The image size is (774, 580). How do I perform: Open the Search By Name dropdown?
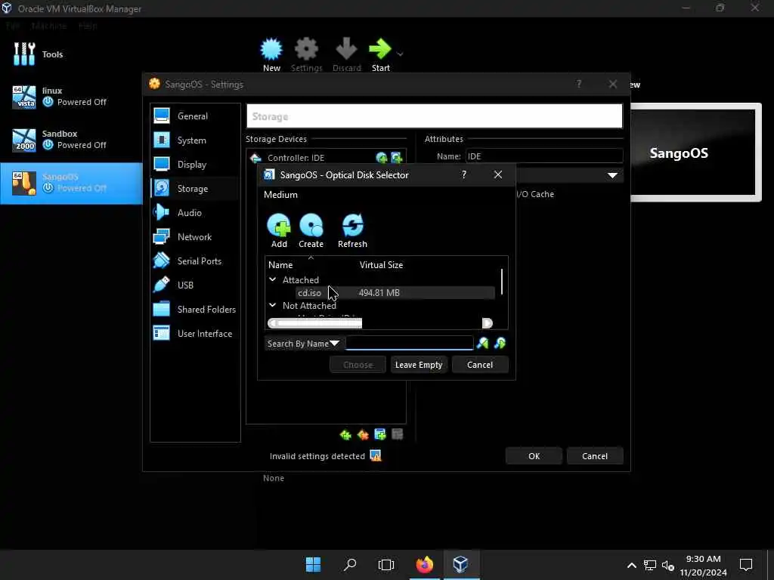302,344
